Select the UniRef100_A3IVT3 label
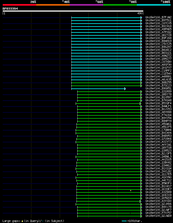 pyautogui.click(x=158, y=142)
